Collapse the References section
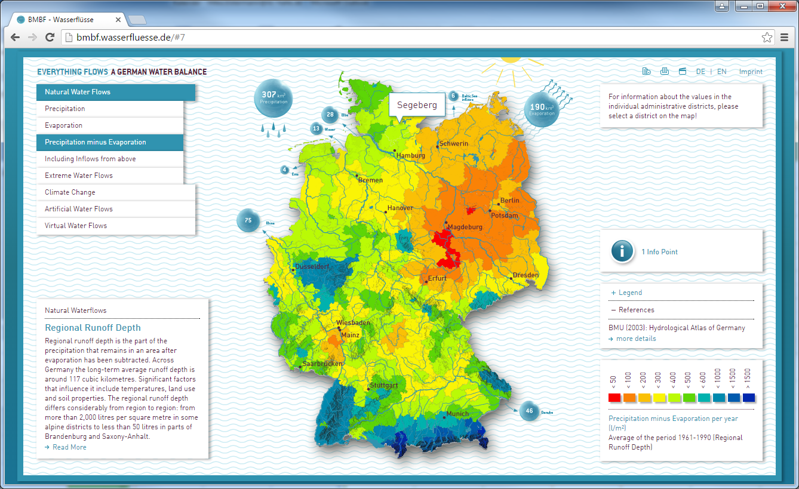Image resolution: width=799 pixels, height=489 pixels. point(632,310)
